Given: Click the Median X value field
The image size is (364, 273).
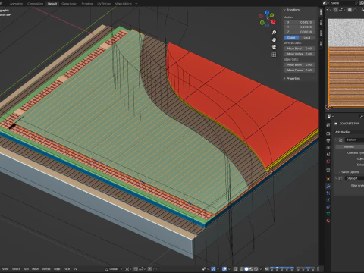Looking at the screenshot, I should [299, 22].
